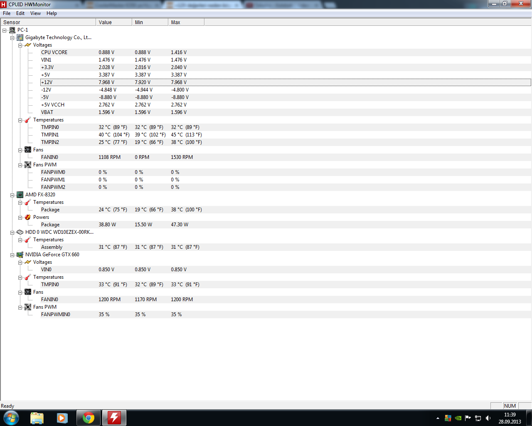Click the Value column header
This screenshot has height=426, width=532.
(x=114, y=22)
